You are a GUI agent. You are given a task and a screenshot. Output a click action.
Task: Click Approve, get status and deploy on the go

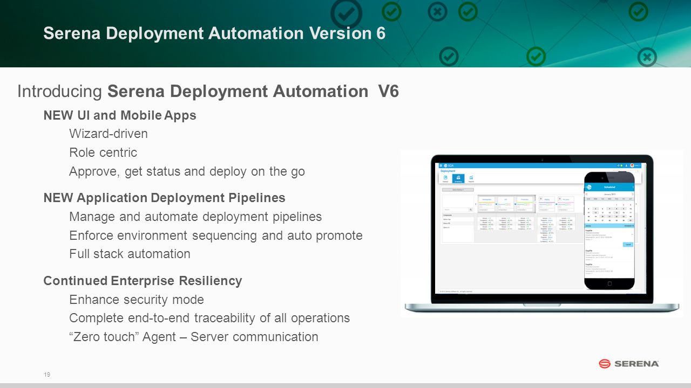[x=187, y=172]
